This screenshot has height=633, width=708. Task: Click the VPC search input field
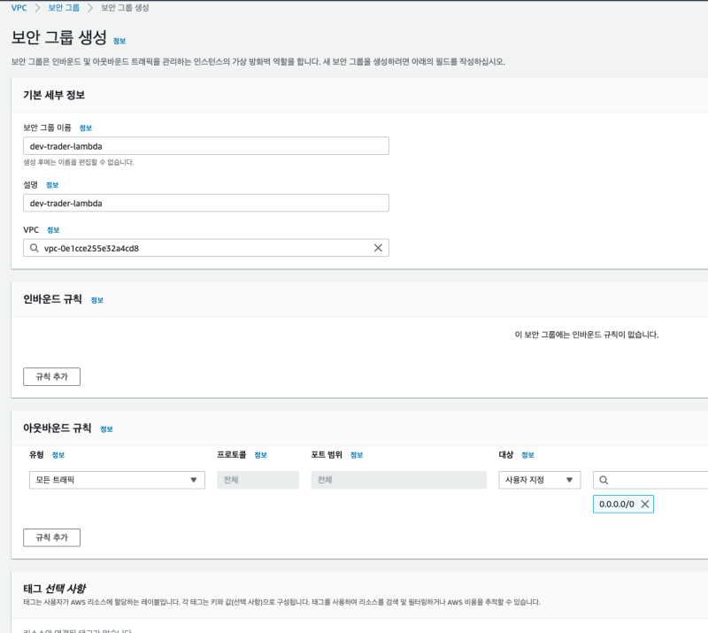[x=205, y=249]
